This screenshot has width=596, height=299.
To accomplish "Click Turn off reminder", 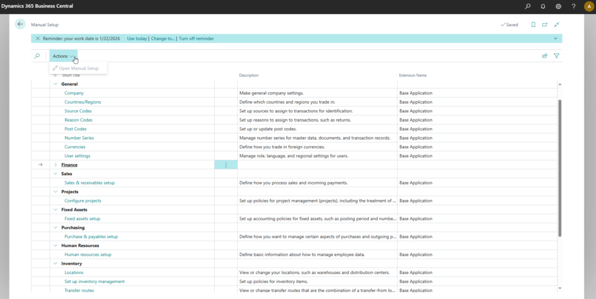I will (x=196, y=38).
